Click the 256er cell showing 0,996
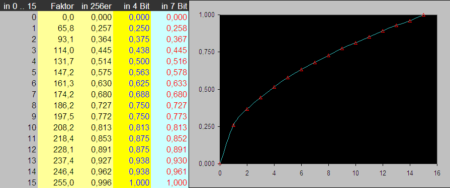This screenshot has height=188, width=450. coord(95,182)
